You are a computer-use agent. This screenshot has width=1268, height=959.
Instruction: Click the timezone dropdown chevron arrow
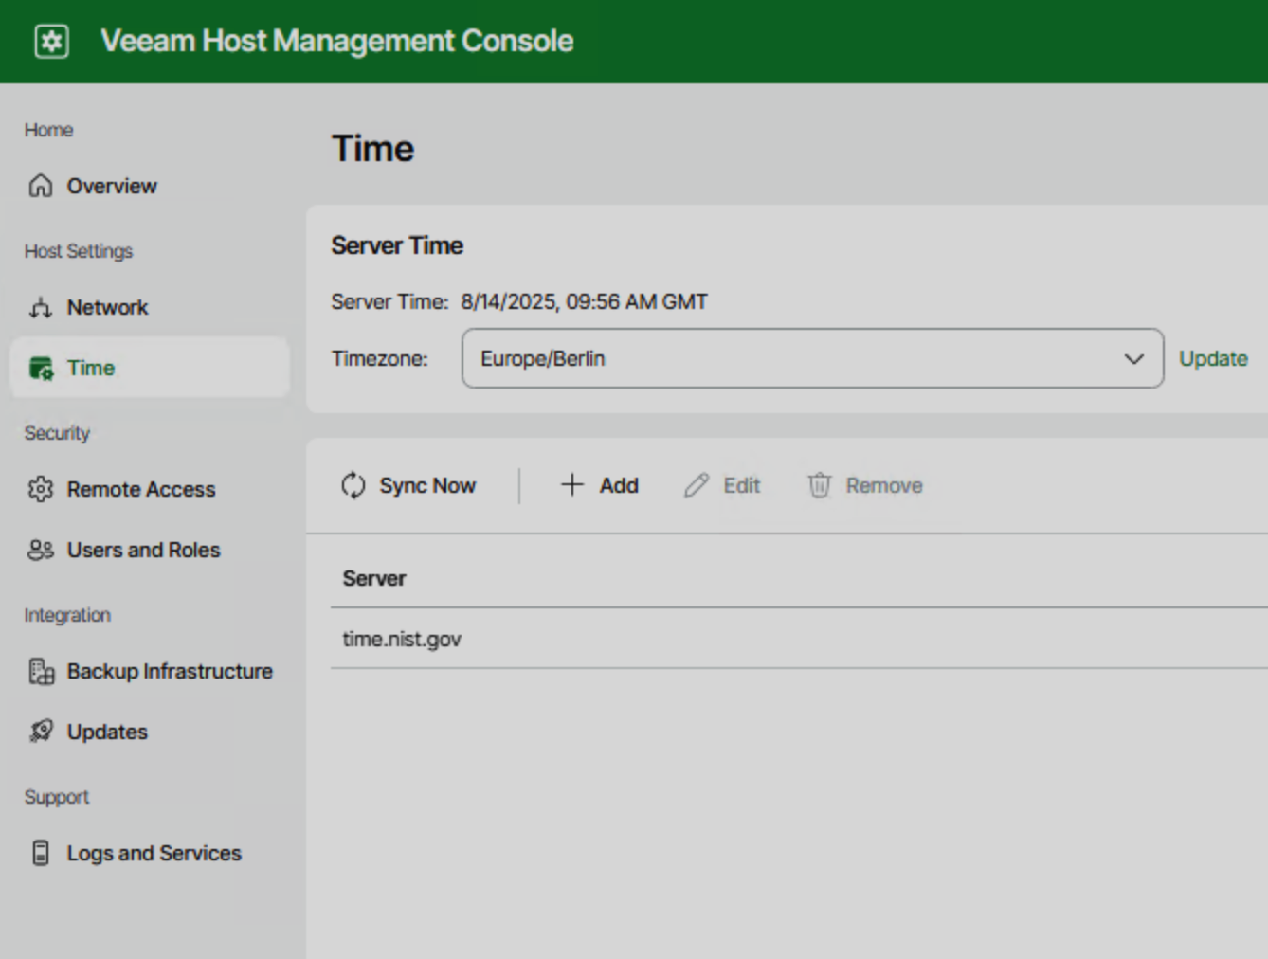point(1133,359)
